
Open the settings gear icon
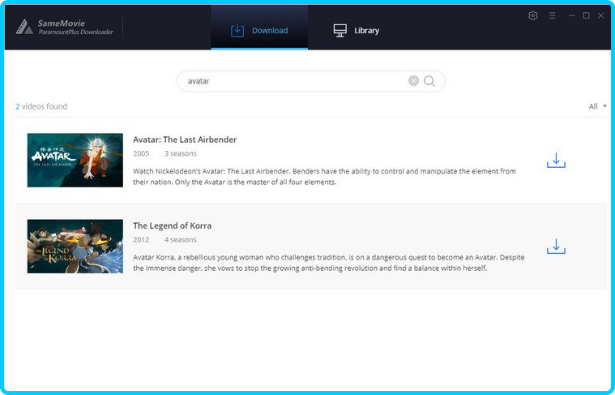tap(532, 15)
